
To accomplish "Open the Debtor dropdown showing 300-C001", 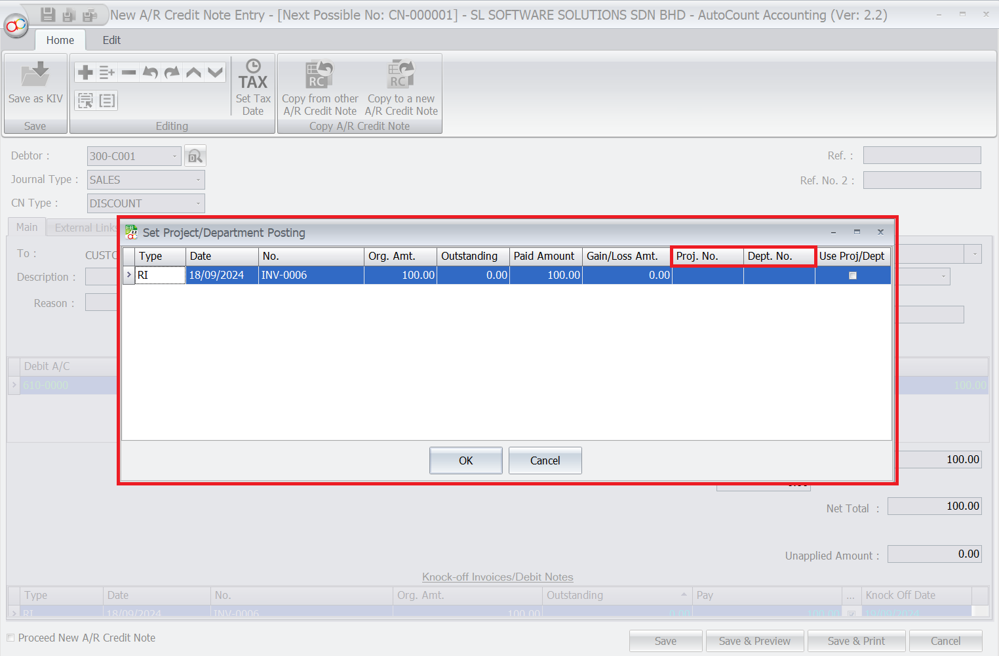I will (x=174, y=156).
